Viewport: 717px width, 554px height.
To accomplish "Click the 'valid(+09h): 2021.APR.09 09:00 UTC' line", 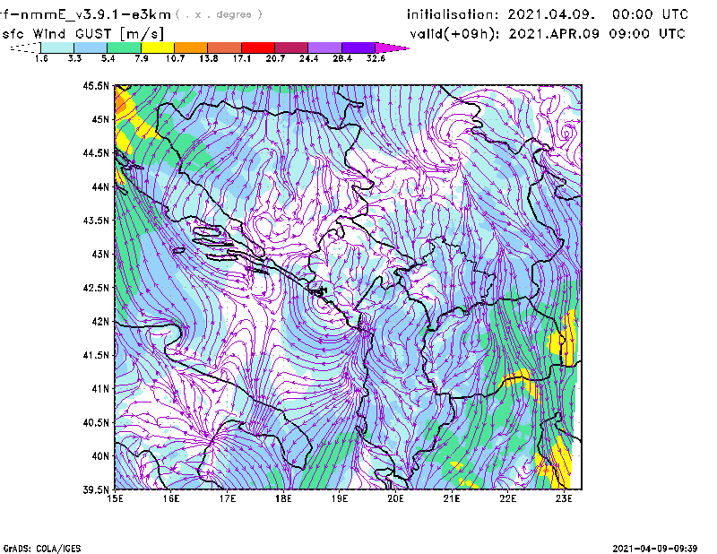I will coord(548,34).
